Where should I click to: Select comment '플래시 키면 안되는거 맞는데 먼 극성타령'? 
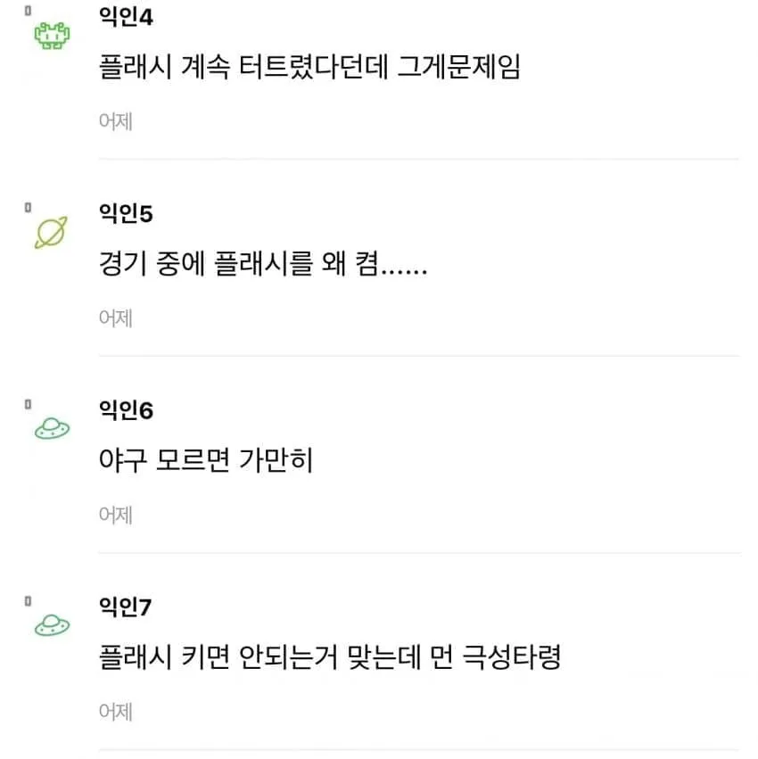coord(330,656)
